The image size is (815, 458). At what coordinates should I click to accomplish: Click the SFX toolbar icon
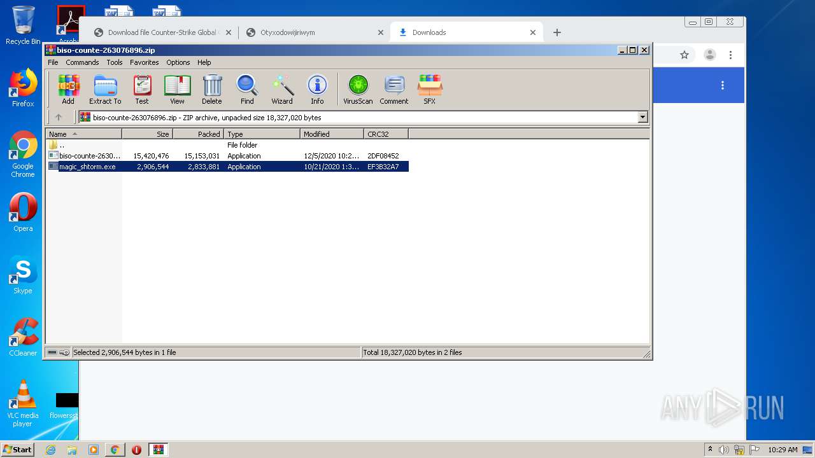click(430, 89)
